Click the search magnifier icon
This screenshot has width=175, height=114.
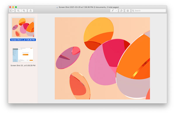133,11
